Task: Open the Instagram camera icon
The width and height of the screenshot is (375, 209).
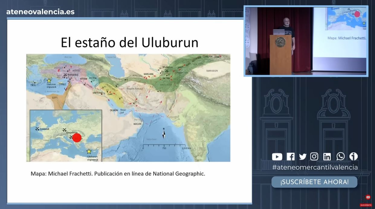Action: click(x=314, y=157)
